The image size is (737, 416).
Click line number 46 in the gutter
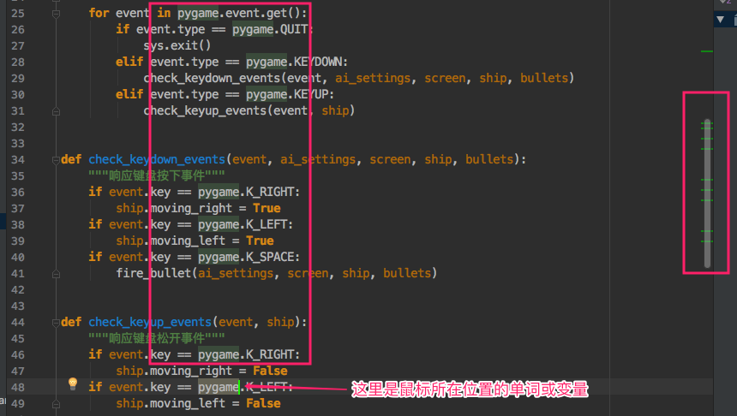pos(18,355)
